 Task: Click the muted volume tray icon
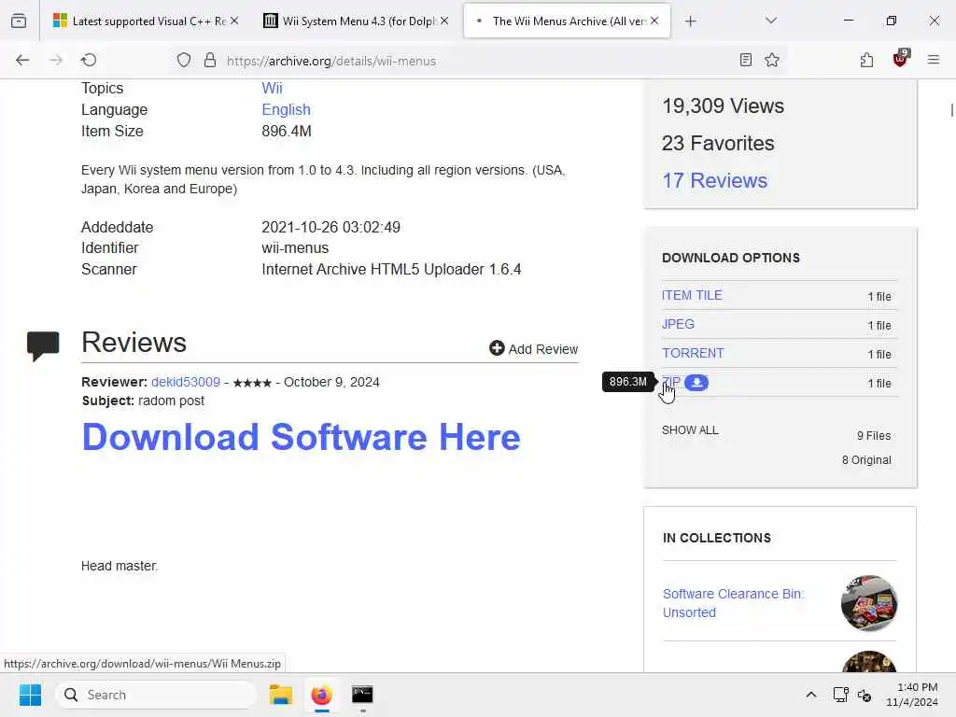click(x=865, y=695)
